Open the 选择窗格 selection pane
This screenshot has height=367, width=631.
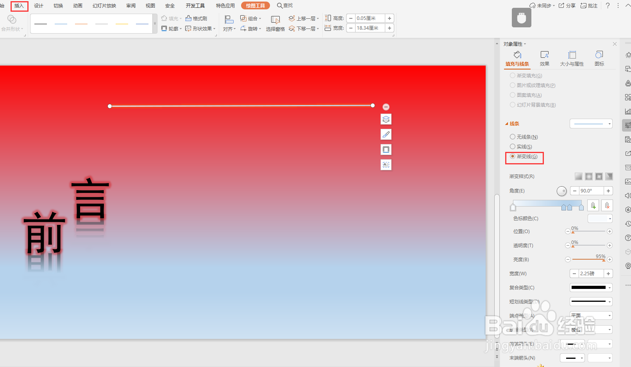(x=275, y=23)
